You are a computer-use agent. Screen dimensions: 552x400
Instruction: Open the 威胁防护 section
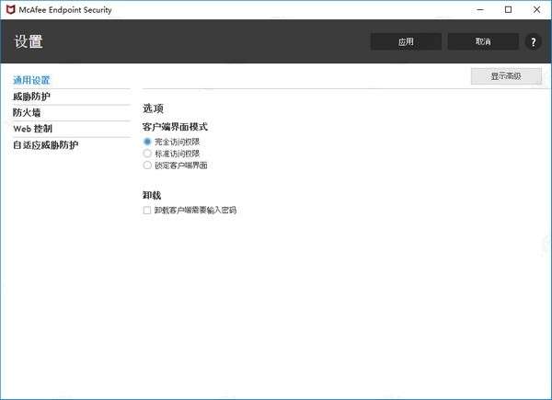coord(31,97)
